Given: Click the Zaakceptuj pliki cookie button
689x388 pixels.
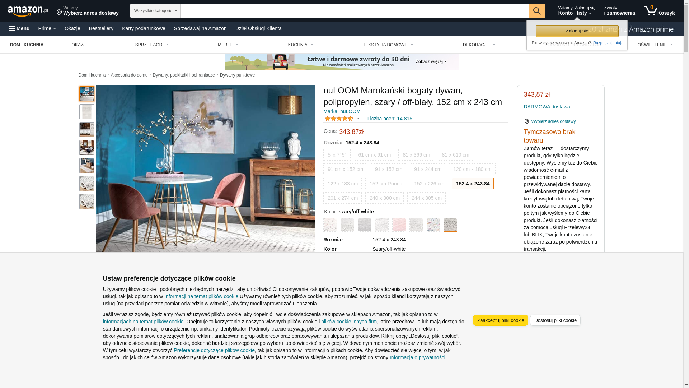Looking at the screenshot, I should tap(500, 320).
